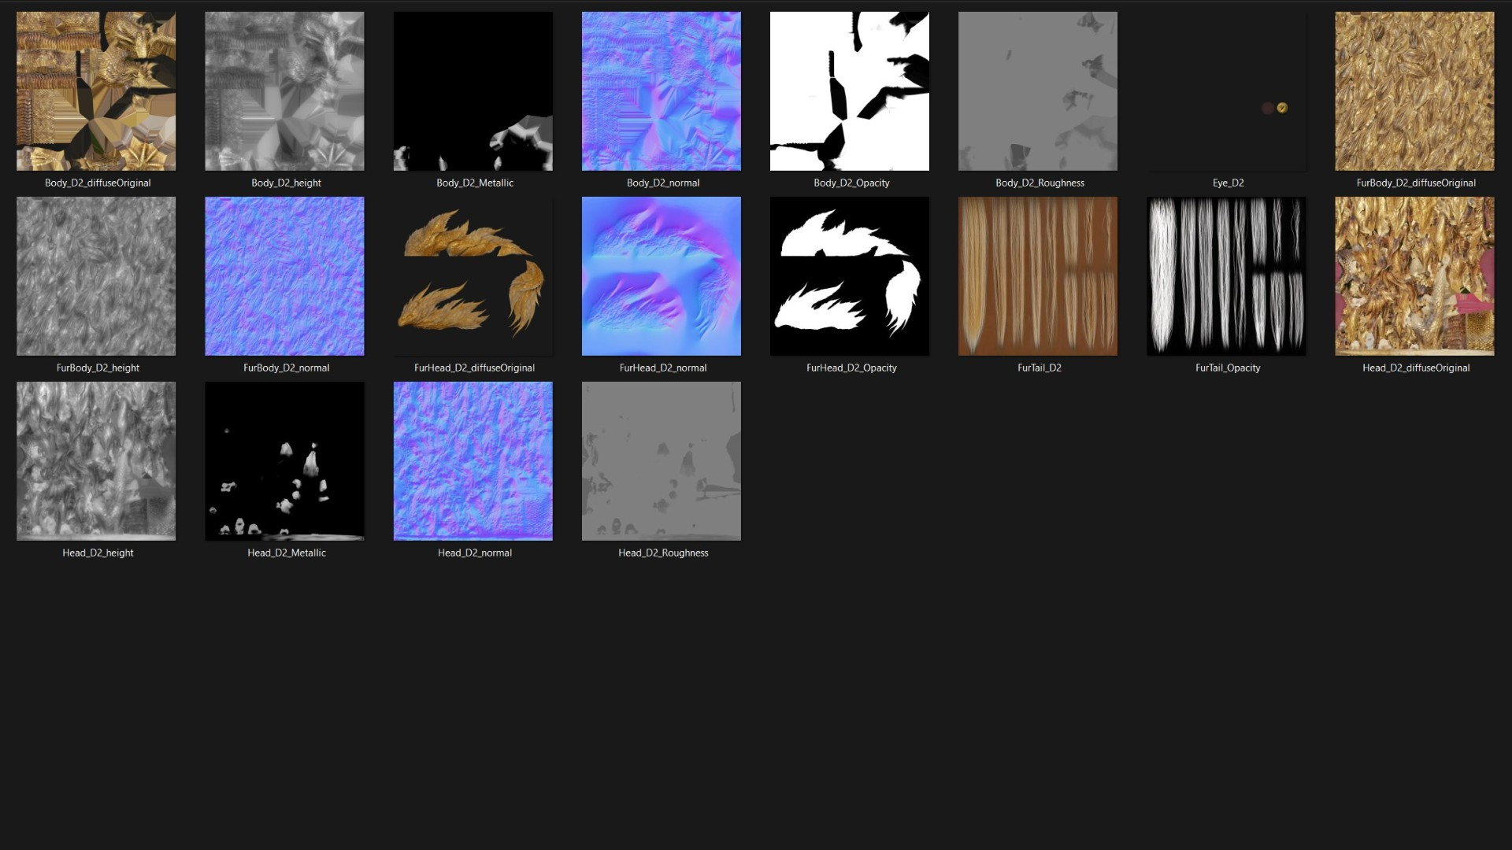Click the Eye_D2 file name
Image resolution: width=1512 pixels, height=850 pixels.
(x=1228, y=183)
